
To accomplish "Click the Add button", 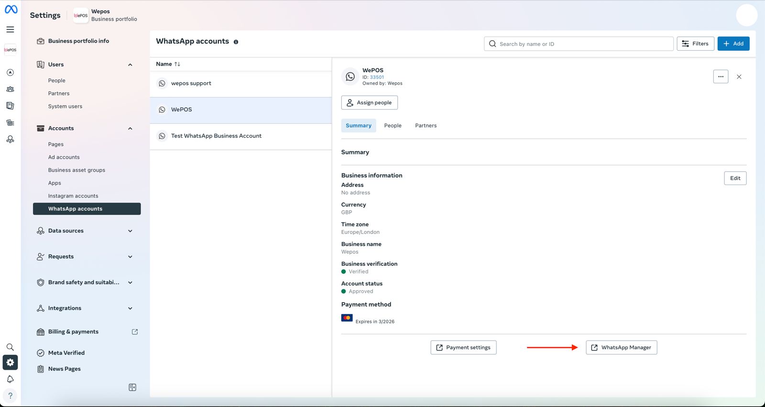I will click(733, 44).
